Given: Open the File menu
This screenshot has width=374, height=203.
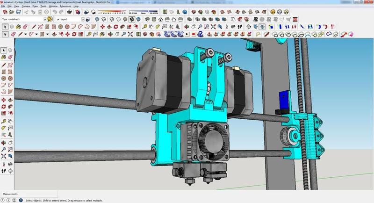Looking at the screenshot, I should point(3,6).
